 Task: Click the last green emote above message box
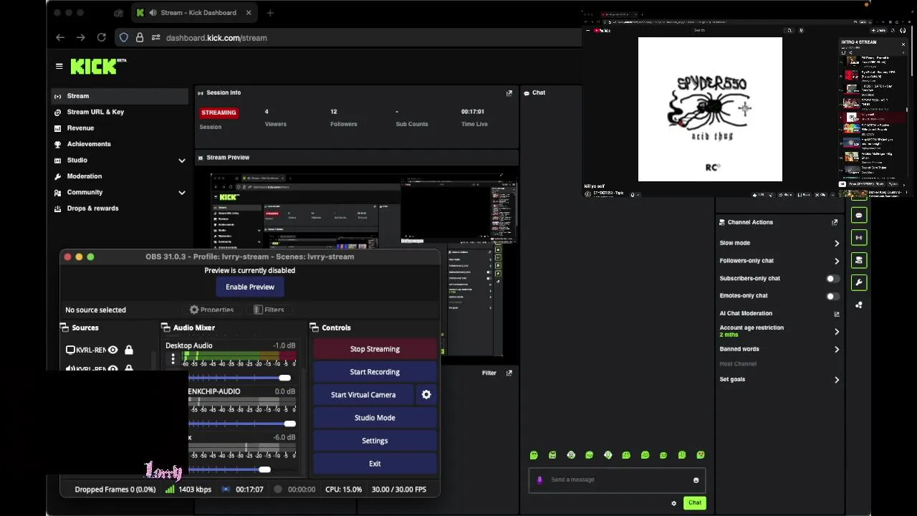701,455
